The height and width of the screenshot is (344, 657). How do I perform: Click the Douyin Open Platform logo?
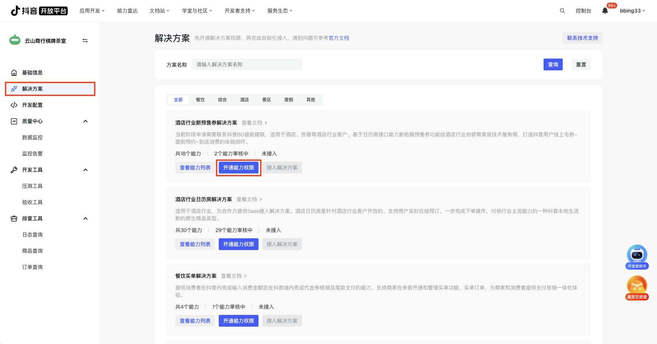pyautogui.click(x=39, y=11)
